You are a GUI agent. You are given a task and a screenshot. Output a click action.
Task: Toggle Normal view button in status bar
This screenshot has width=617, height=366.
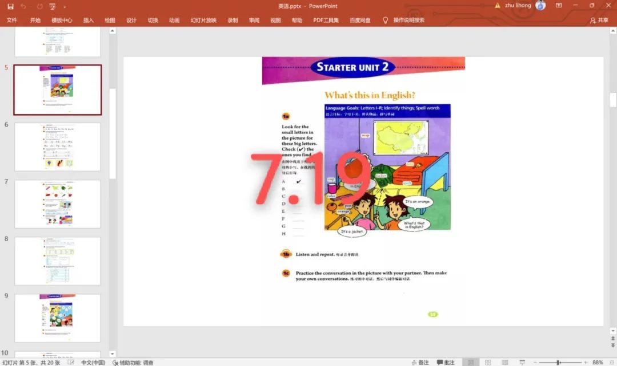(470, 363)
